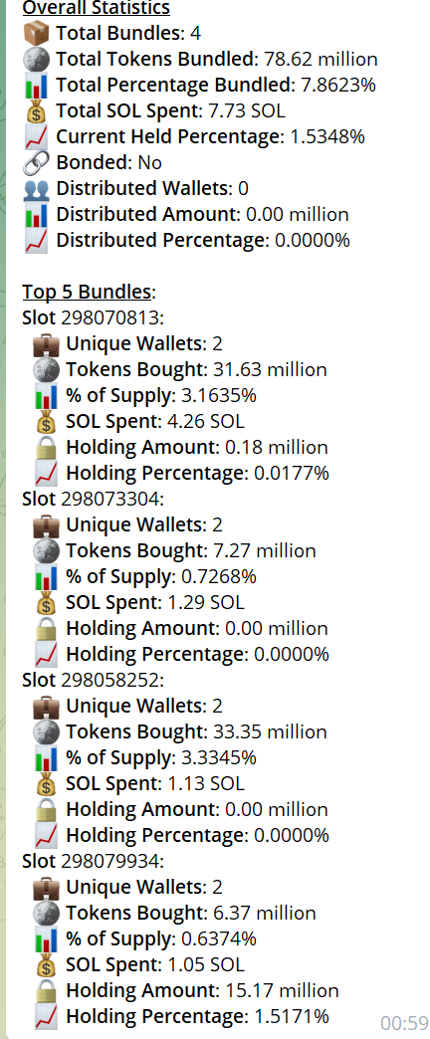Viewport: 430px width, 1039px height.
Task: Click the moon icon under Slot 298058252
Action: tap(46, 731)
